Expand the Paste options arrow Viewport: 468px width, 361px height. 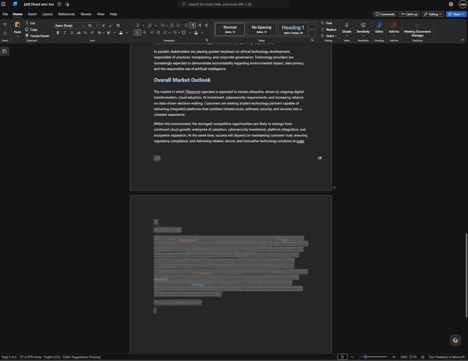17,36
